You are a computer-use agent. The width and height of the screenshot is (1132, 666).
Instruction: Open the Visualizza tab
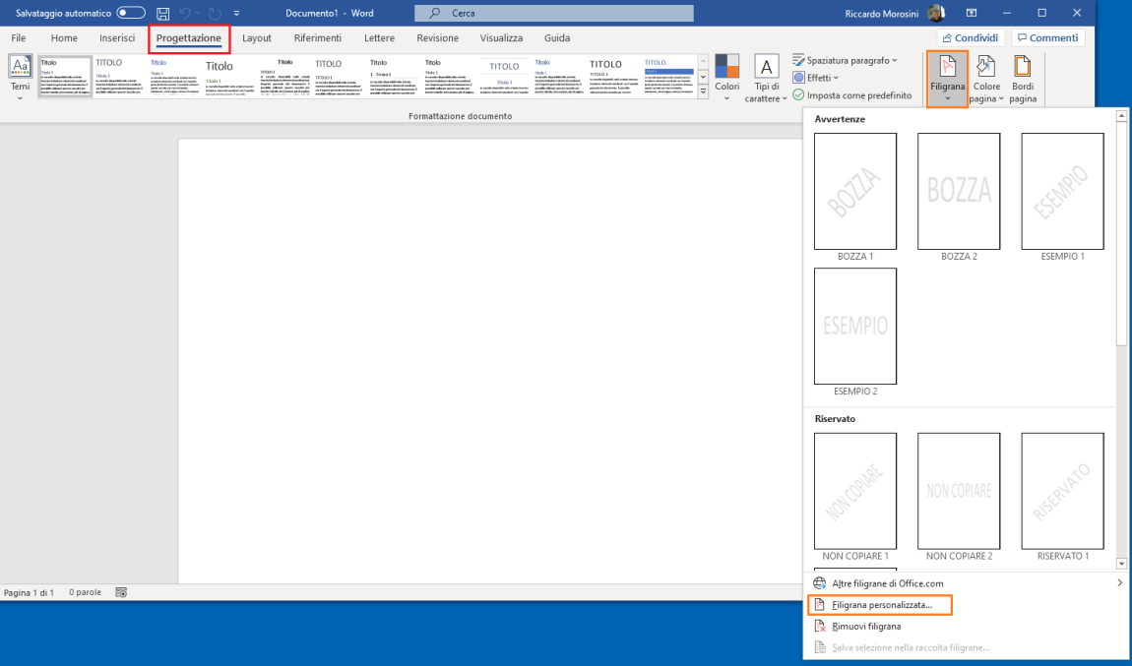pos(501,37)
